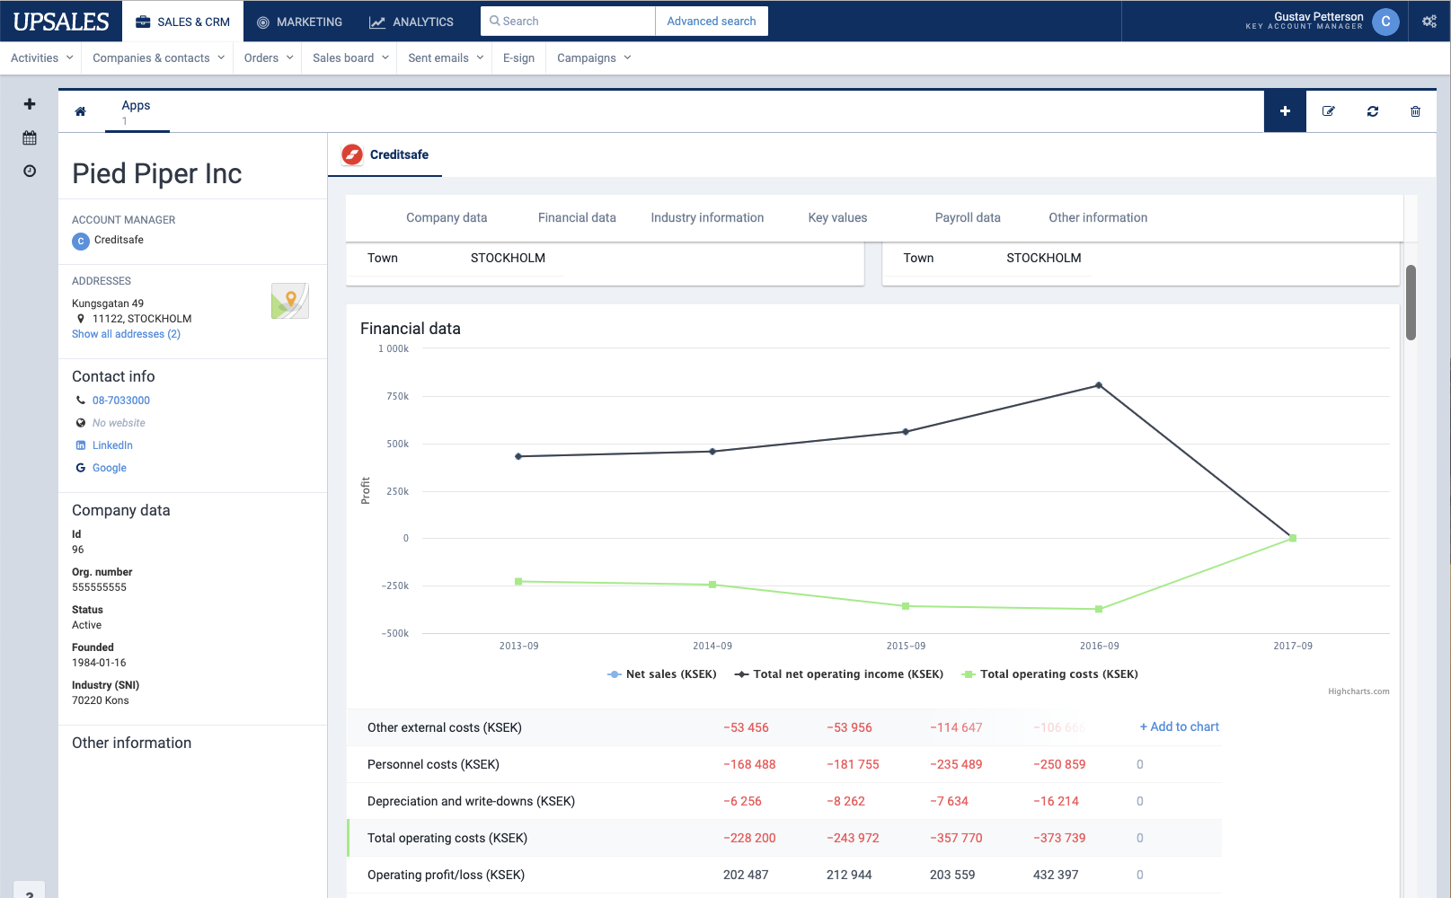Jump to Other information section tab
The image size is (1451, 898).
point(1098,217)
